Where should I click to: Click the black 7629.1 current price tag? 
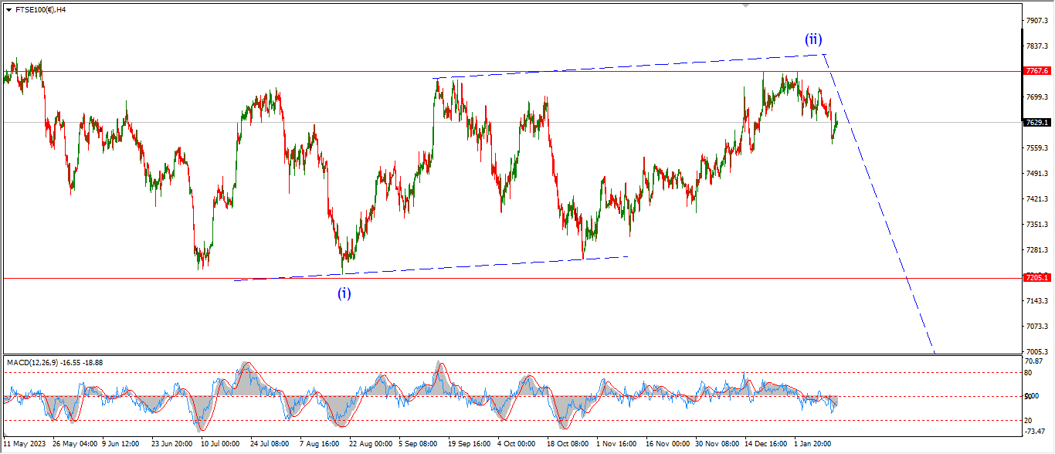(x=1036, y=122)
